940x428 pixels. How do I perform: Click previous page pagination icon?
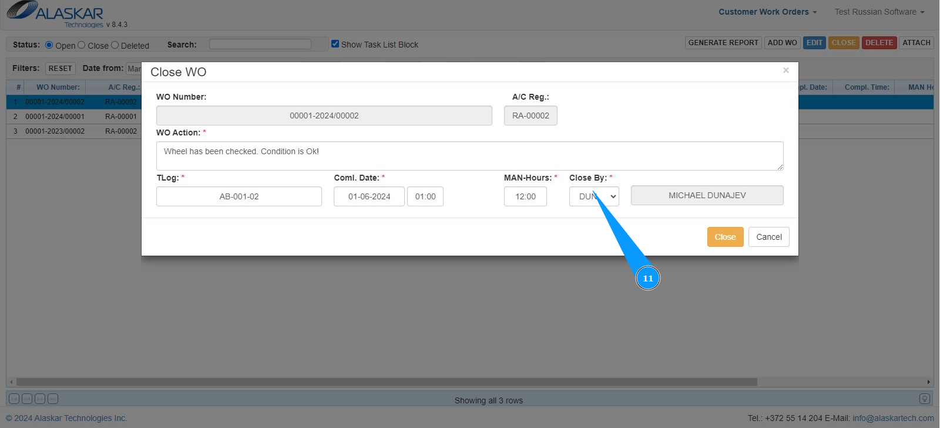tap(27, 399)
